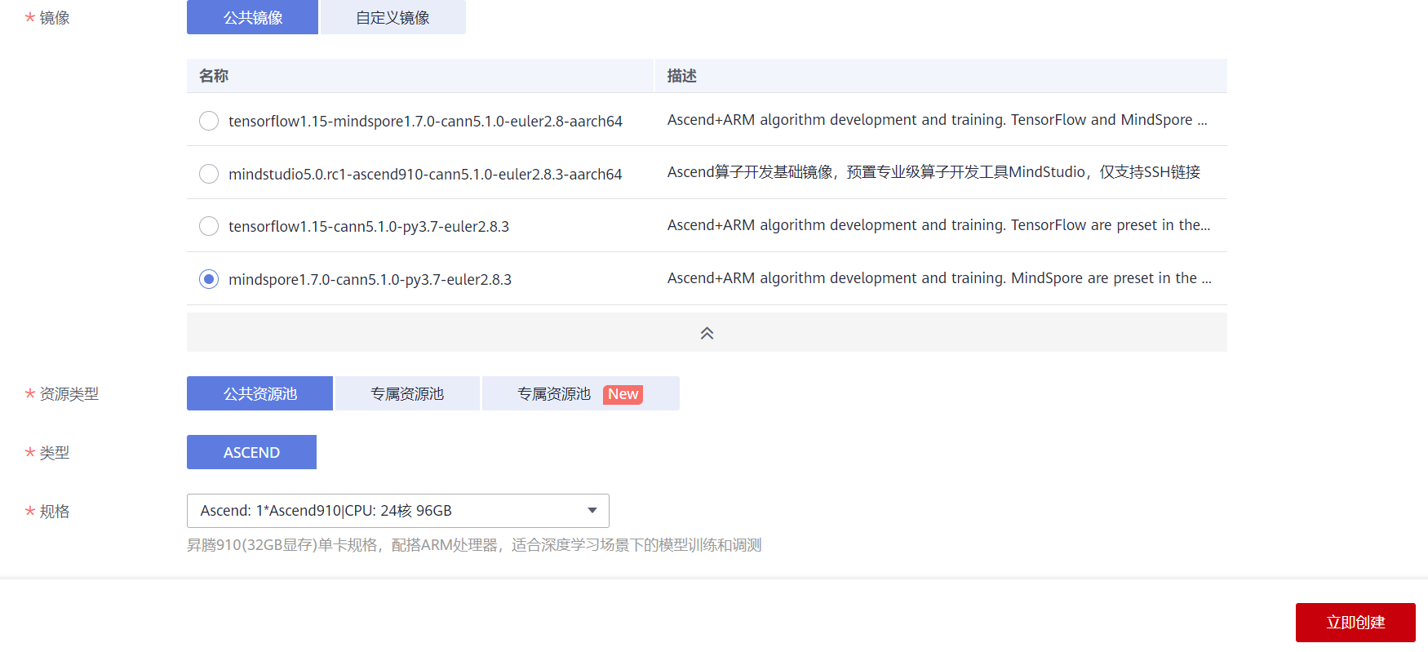Screen dimensions: 1428x652
Task: Click the 类型 field label
Action: coord(55,453)
